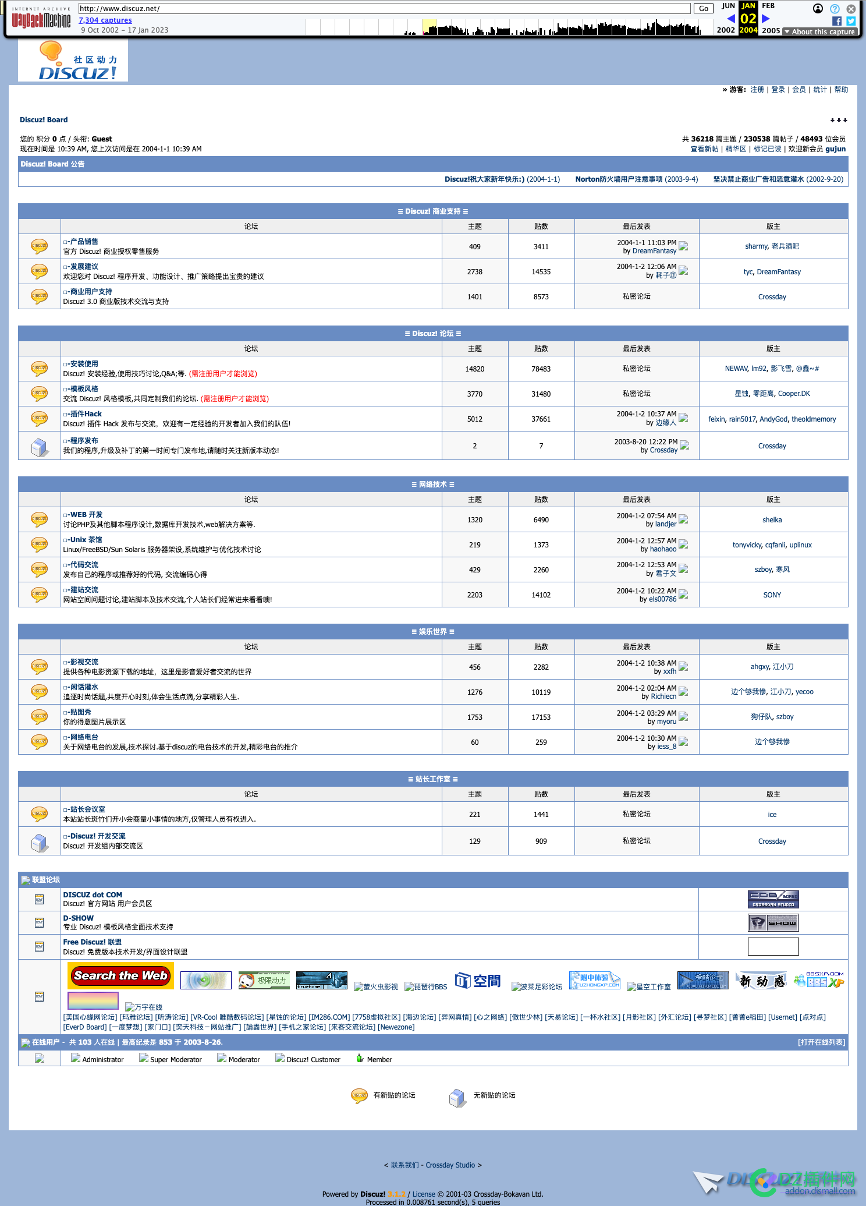Viewport: 866px width, 1206px height.
Task: Open the 登录 login link
Action: point(778,90)
